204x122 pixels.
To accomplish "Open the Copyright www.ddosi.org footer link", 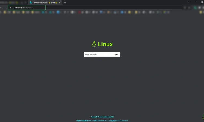I will 102,117.
